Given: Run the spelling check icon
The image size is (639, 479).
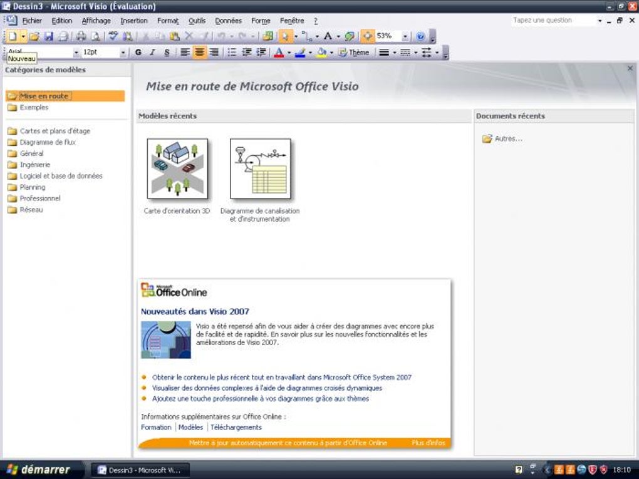Looking at the screenshot, I should pyautogui.click(x=113, y=36).
